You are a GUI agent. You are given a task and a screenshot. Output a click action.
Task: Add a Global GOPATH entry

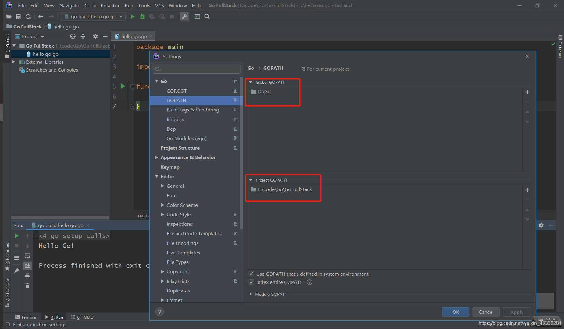coord(527,92)
